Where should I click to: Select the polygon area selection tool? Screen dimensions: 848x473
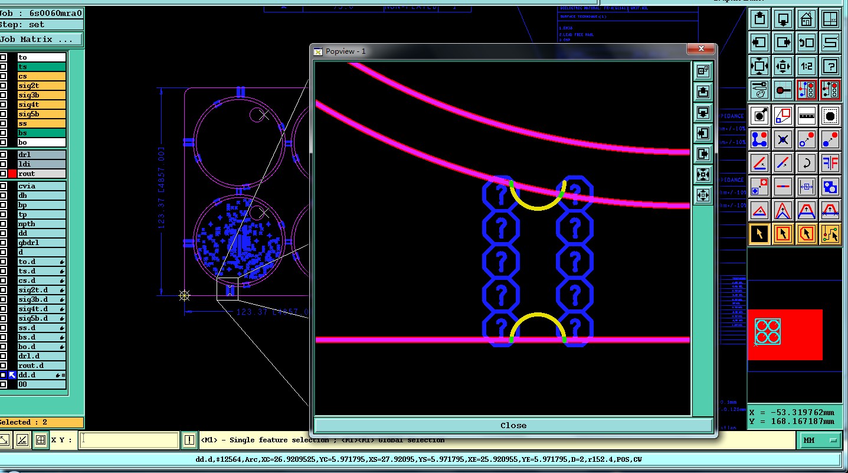pos(807,234)
